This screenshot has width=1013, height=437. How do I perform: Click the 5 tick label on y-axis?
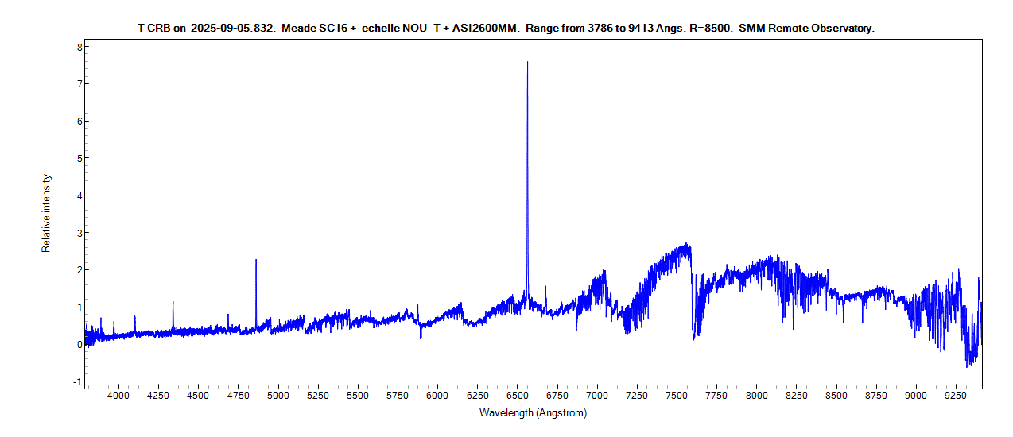[79, 158]
